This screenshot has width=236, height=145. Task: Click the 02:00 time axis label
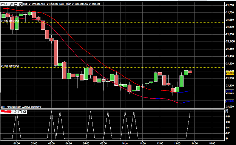pyautogui.click(x=34, y=143)
